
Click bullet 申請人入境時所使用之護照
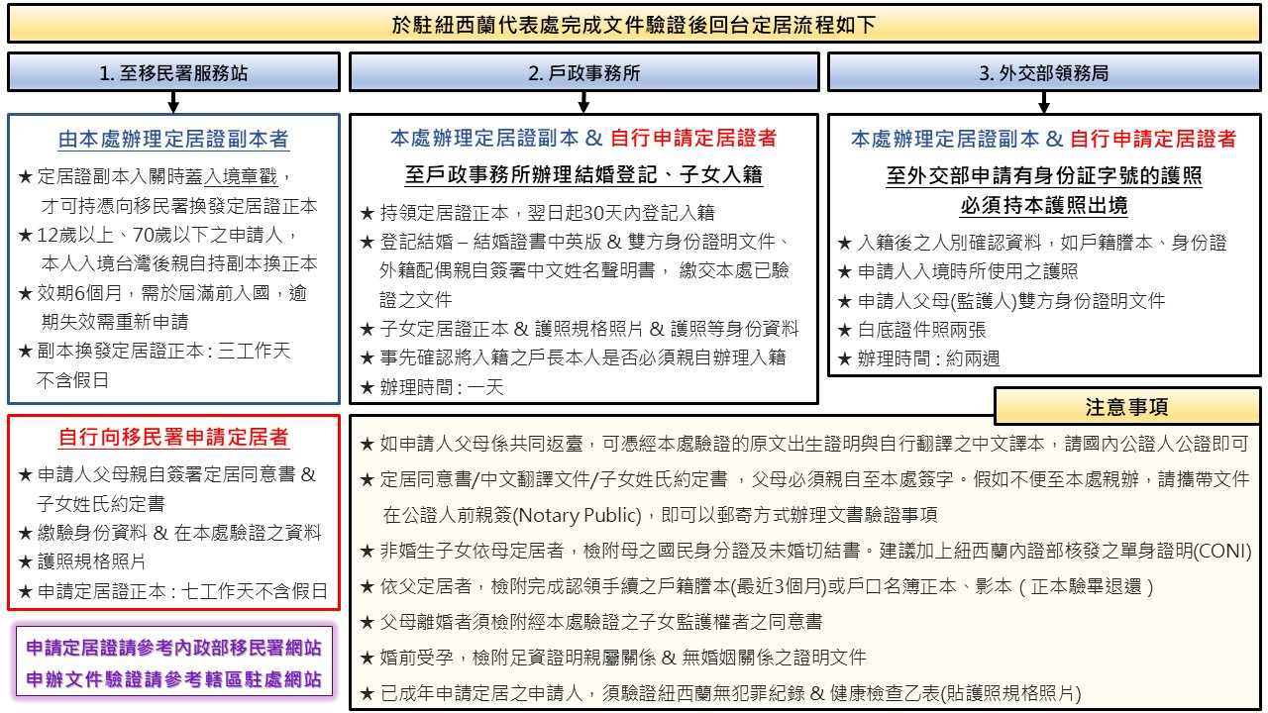pyautogui.click(x=958, y=271)
